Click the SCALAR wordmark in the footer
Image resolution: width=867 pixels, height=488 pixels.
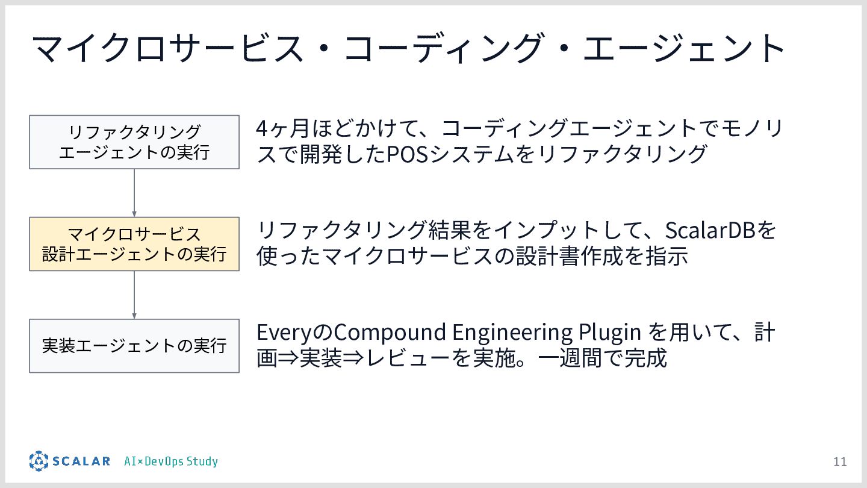tap(81, 461)
